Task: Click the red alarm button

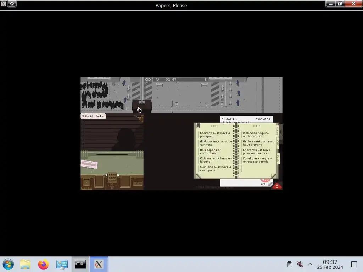Action: pos(277,186)
